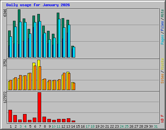Click the 127972 KB axis value

[x=5, y=97]
